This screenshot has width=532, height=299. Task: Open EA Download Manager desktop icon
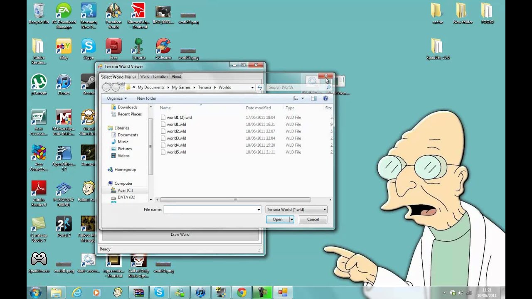pyautogui.click(x=64, y=16)
